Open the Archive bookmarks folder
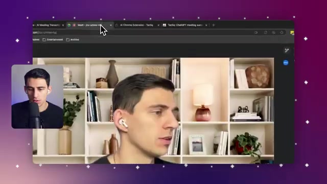 coord(73,40)
